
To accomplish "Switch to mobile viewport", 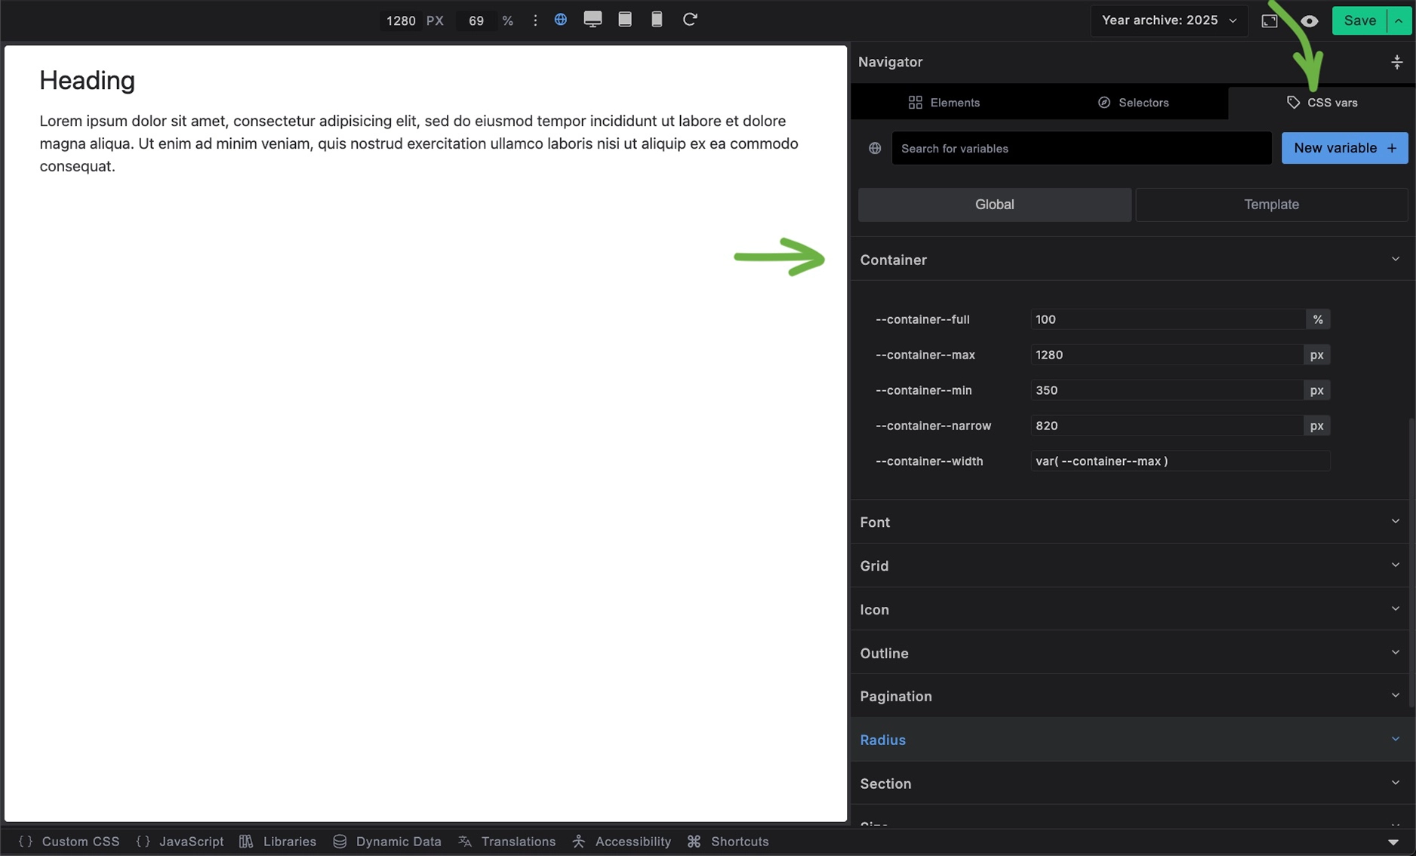I will coord(656,20).
